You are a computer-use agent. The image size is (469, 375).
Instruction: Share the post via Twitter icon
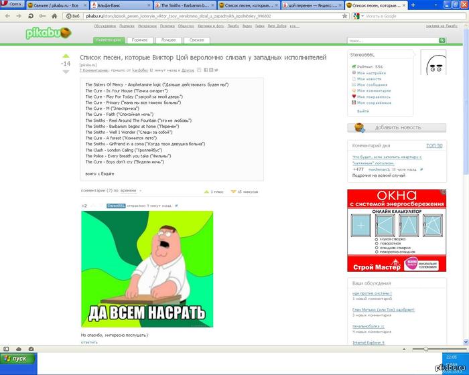coord(216,70)
